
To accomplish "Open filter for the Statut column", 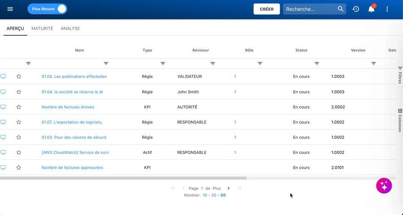I will point(316,64).
